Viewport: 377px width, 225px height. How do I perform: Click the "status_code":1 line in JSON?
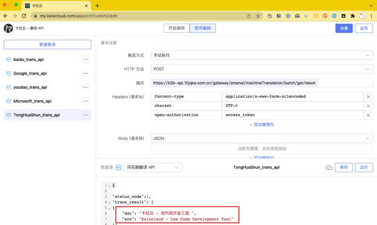pos(131,196)
